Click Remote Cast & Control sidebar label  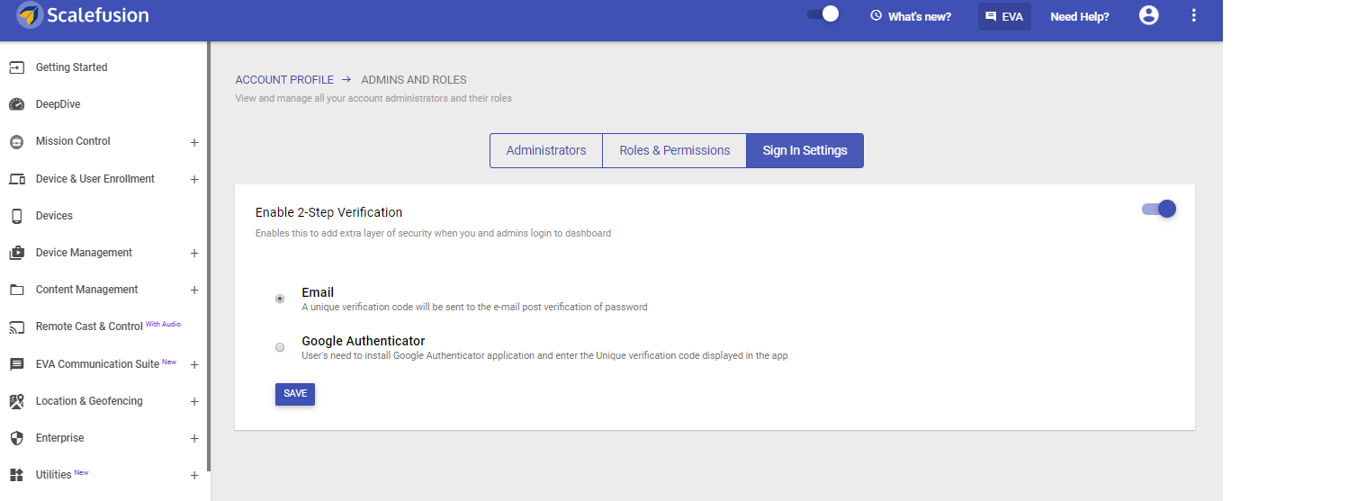89,327
